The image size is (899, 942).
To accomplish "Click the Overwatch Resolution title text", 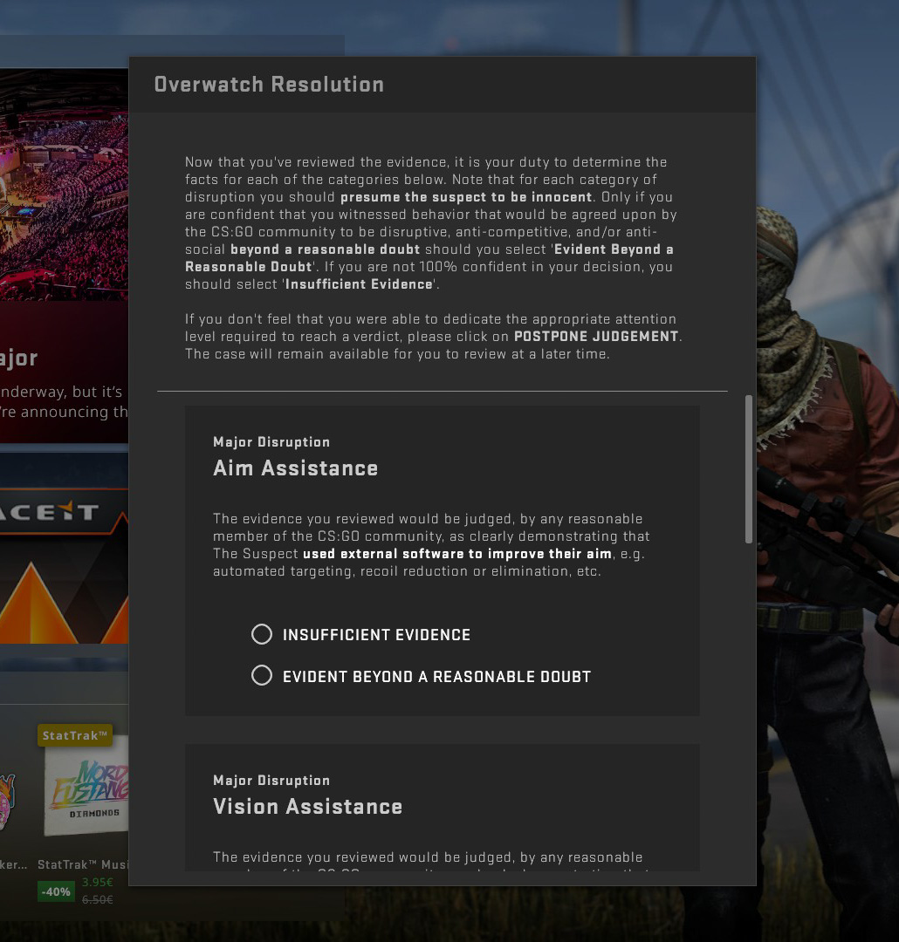I will [x=269, y=85].
